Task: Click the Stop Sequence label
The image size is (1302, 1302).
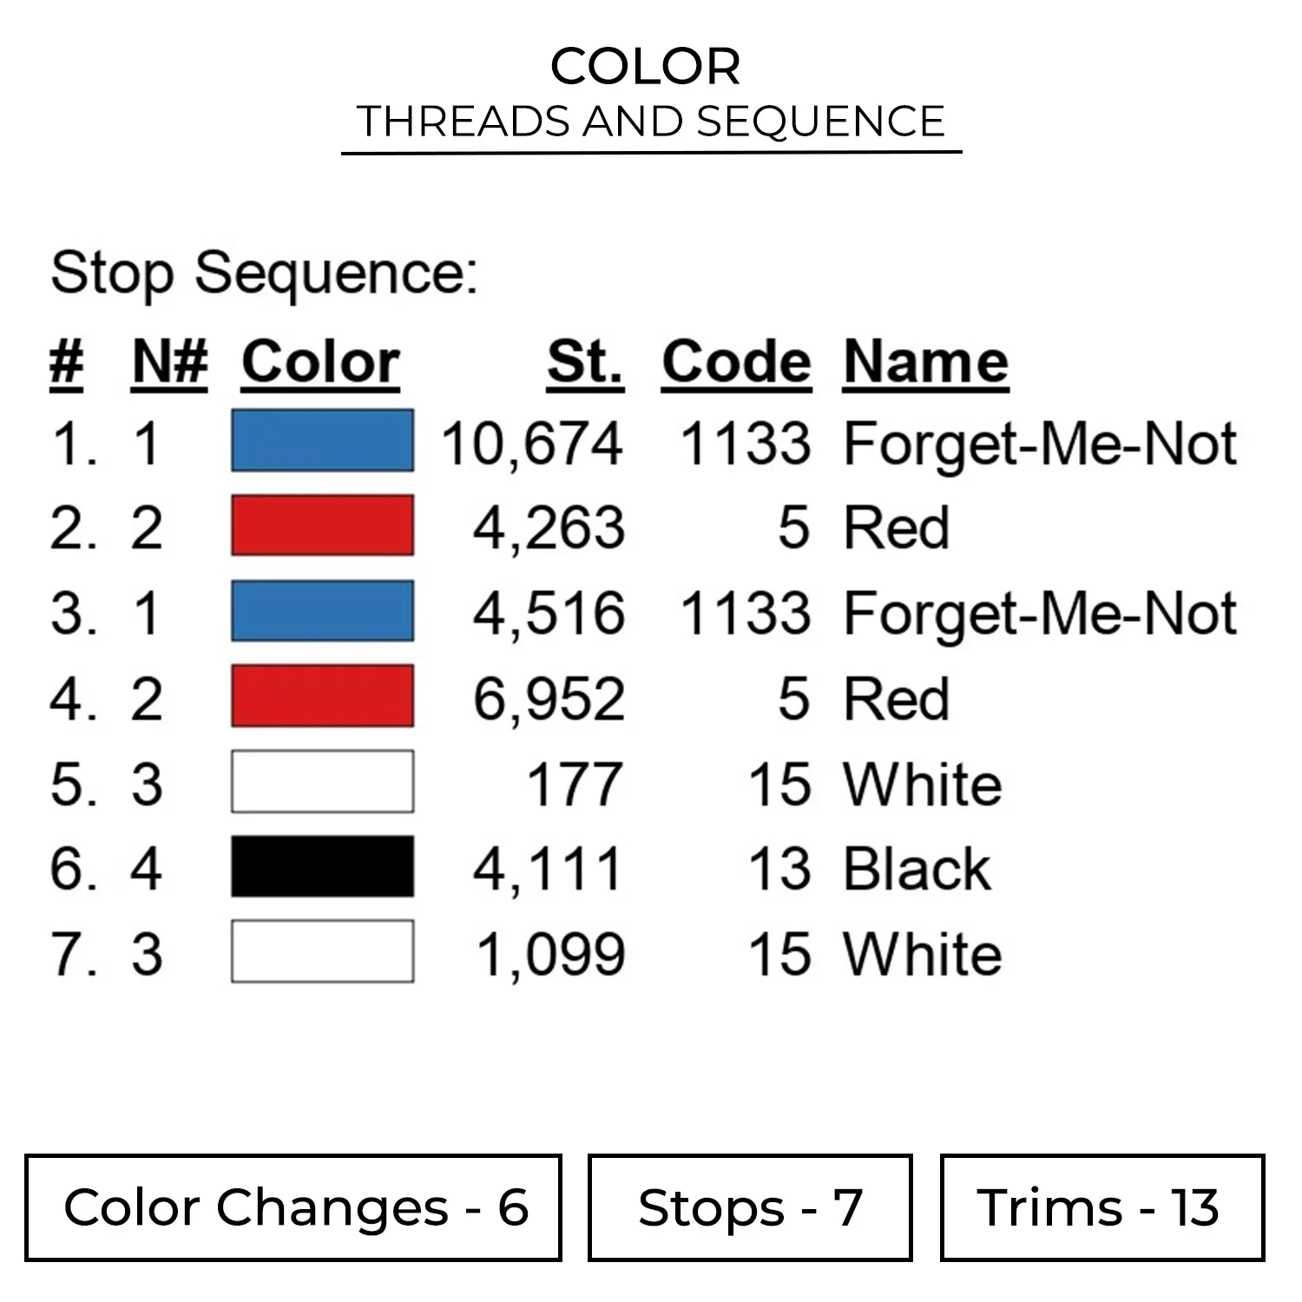Action: (264, 273)
